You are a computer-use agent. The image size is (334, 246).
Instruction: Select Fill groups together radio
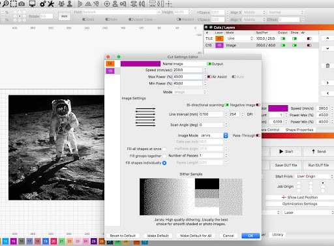point(164,156)
